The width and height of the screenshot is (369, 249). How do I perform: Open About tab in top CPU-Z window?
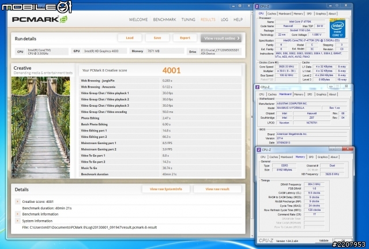(332, 14)
